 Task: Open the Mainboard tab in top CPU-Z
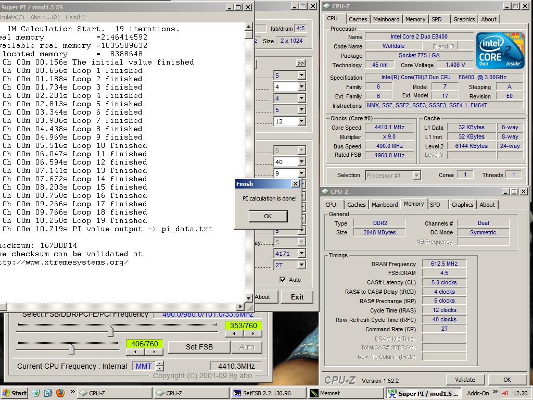386,19
